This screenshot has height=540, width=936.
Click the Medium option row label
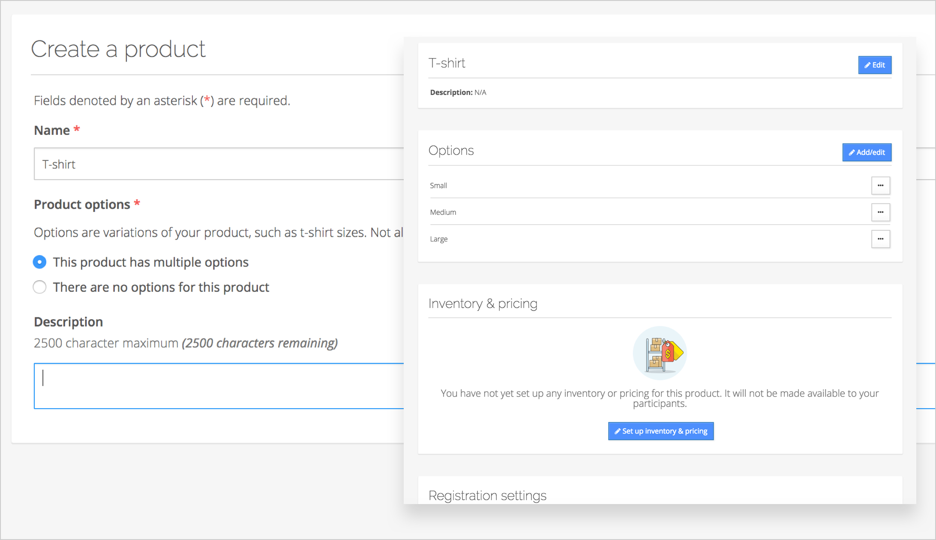443,212
